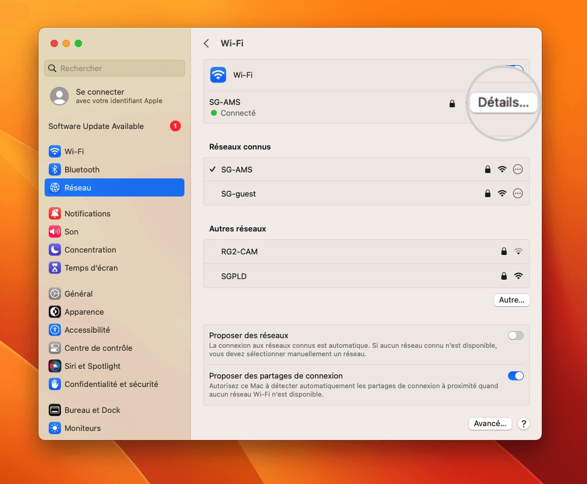Open Wi-Fi in the sidebar
The height and width of the screenshot is (484, 587).
coord(114,151)
